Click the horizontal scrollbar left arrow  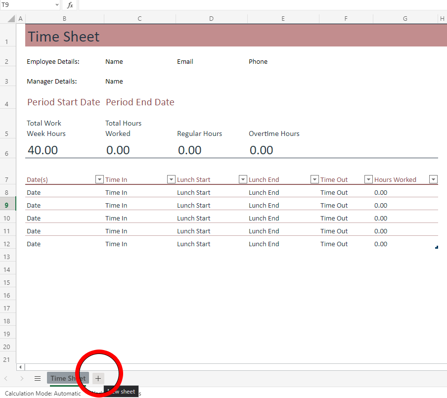(x=20, y=367)
